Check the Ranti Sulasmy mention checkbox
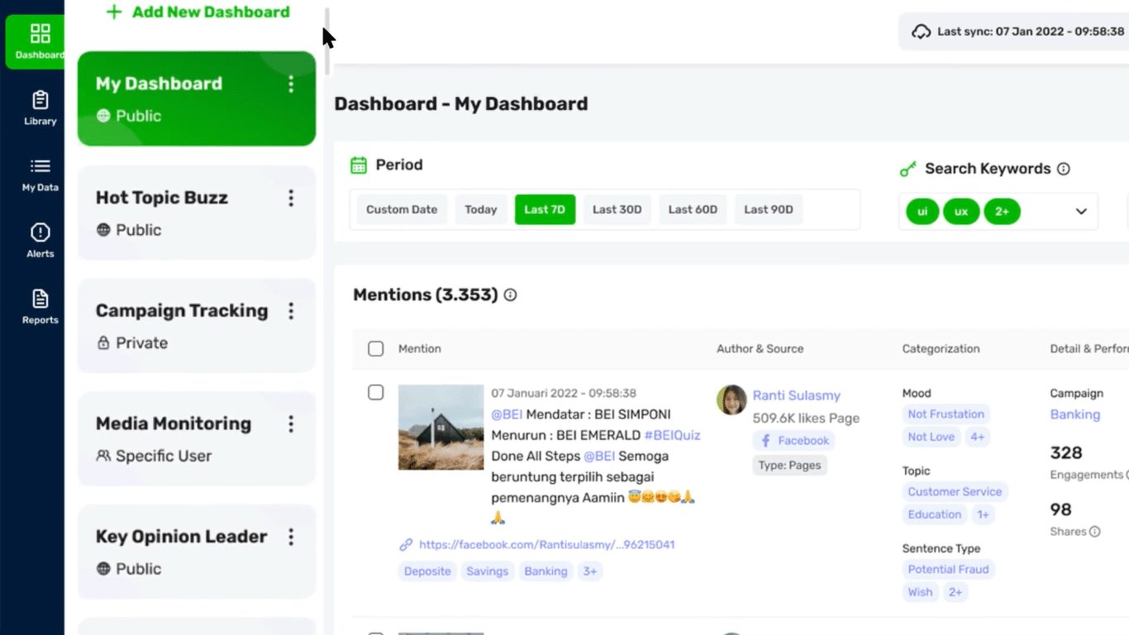Screen dimensions: 1129x635 pyautogui.click(x=375, y=393)
